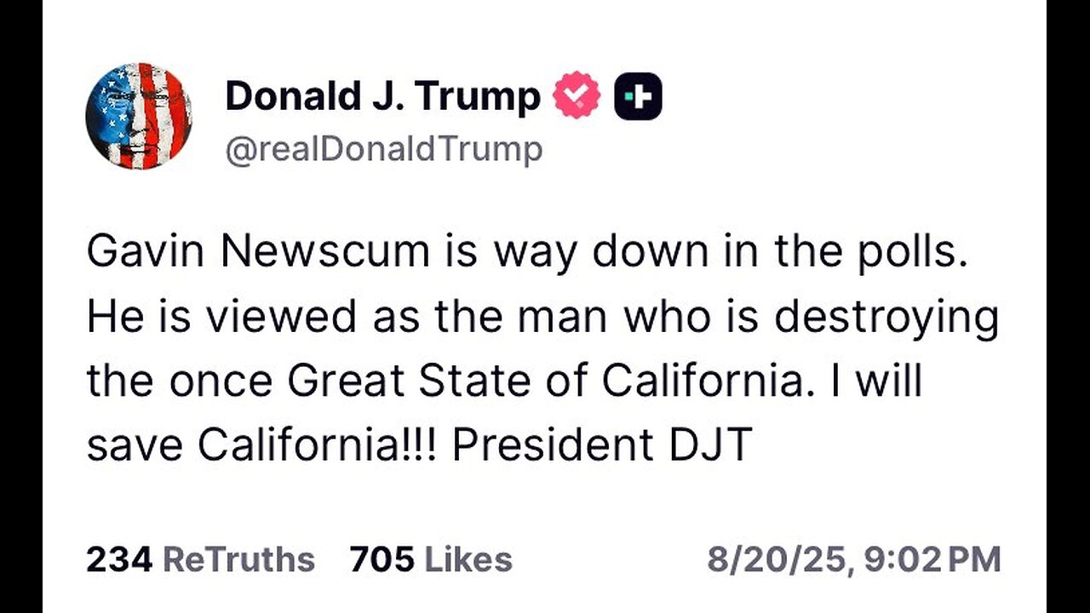This screenshot has height=613, width=1090.
Task: Open the Donald J. Trump display name
Action: coord(382,97)
